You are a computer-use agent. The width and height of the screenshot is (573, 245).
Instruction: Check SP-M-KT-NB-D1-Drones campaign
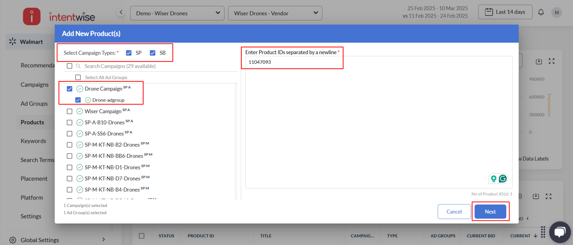pos(69,167)
